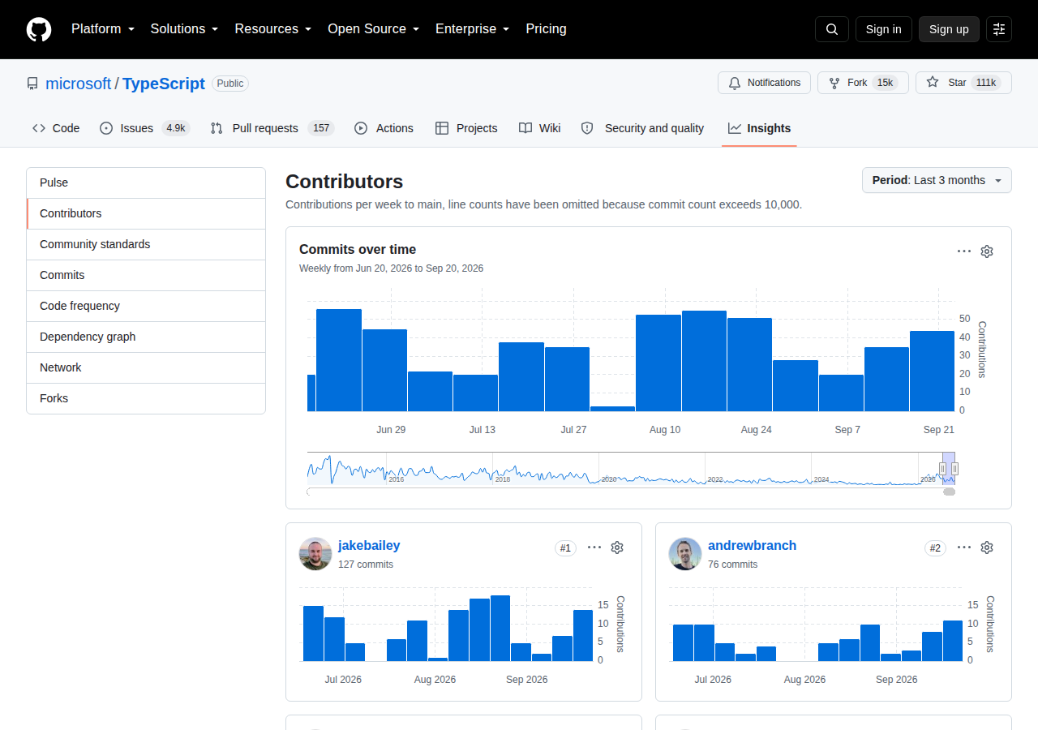Click andrewbranch avatar image
1038x730 pixels.
click(x=685, y=554)
